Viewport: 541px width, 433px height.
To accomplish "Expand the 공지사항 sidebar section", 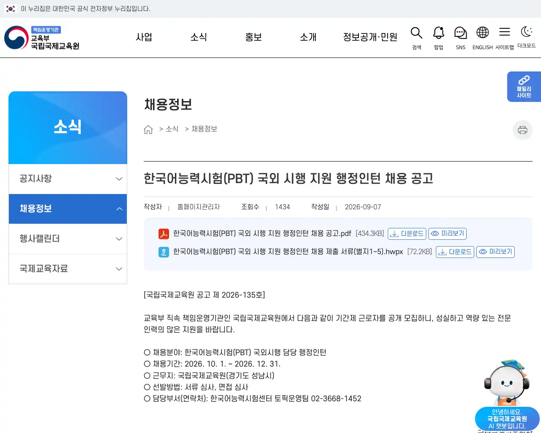I will pos(68,179).
